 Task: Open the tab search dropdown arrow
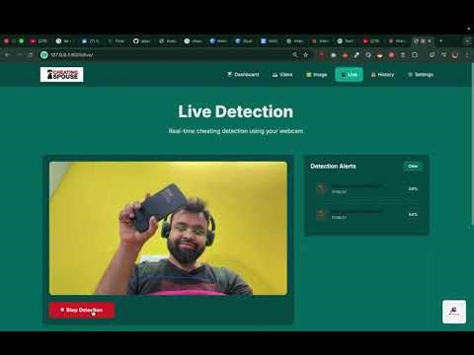click(467, 41)
